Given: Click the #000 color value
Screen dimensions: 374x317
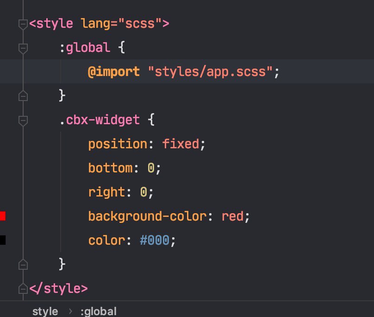Looking at the screenshot, I should point(155,240).
